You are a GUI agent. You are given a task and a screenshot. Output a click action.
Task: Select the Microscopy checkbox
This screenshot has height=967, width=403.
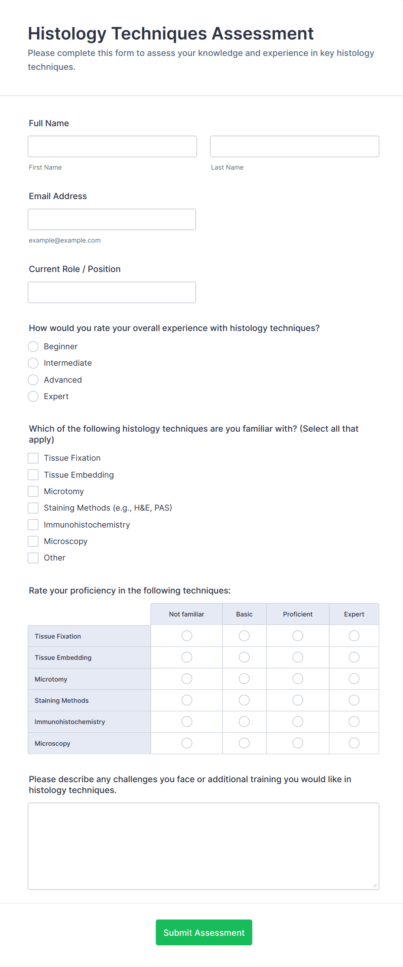point(33,541)
